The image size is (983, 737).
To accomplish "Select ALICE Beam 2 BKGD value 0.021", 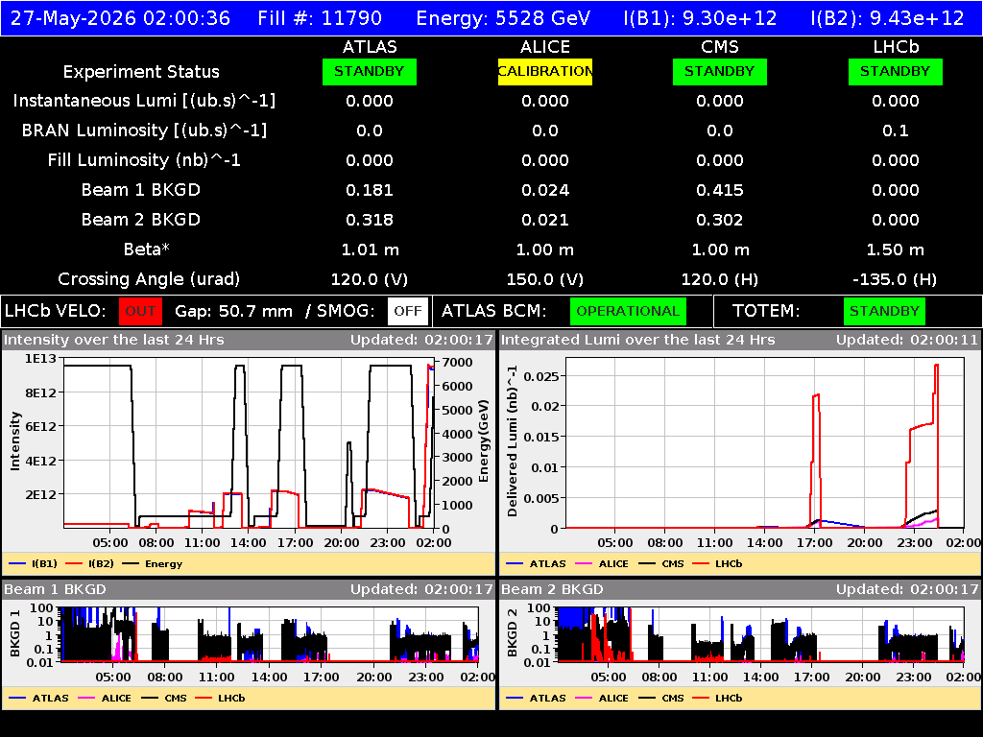I will click(545, 220).
